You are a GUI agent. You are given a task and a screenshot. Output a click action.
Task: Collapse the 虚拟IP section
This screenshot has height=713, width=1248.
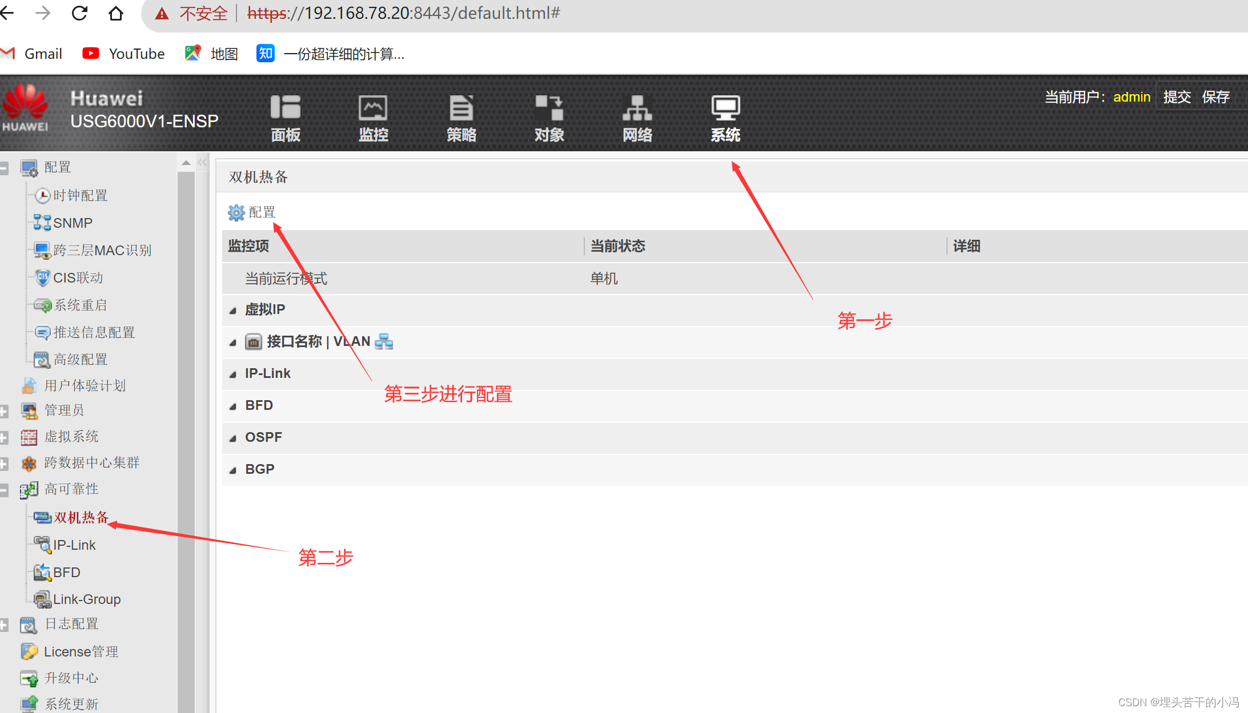(x=233, y=310)
